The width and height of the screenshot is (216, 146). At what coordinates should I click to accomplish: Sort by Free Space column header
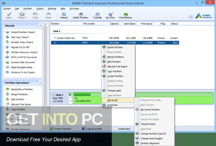145,23
